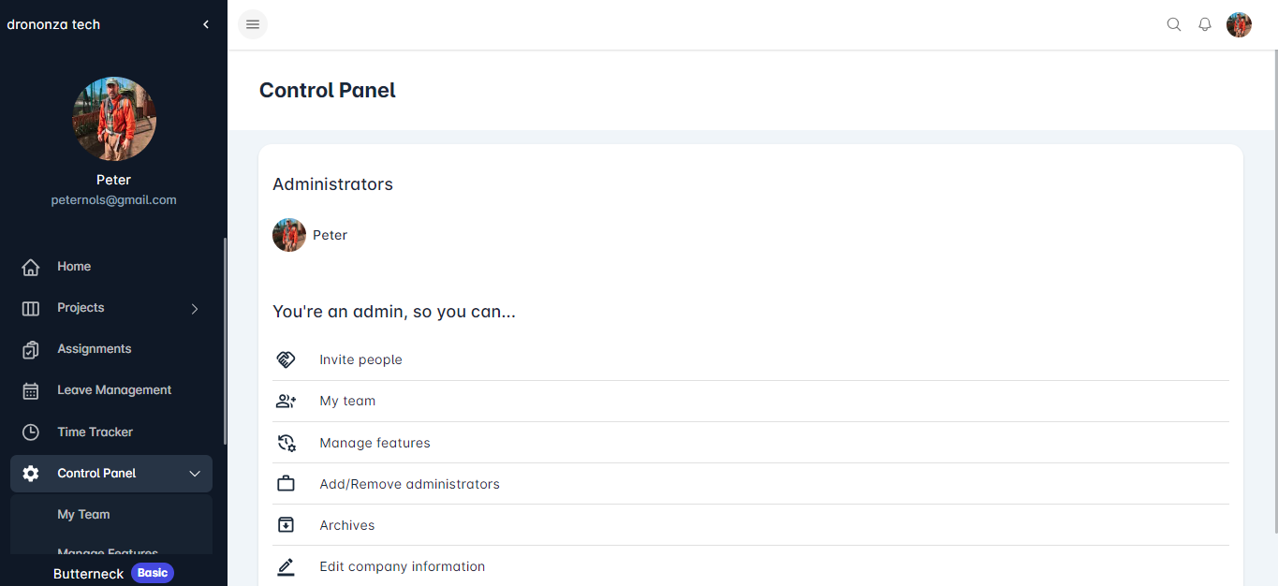The image size is (1278, 586).
Task: Click the Archives box icon
Action: click(286, 525)
